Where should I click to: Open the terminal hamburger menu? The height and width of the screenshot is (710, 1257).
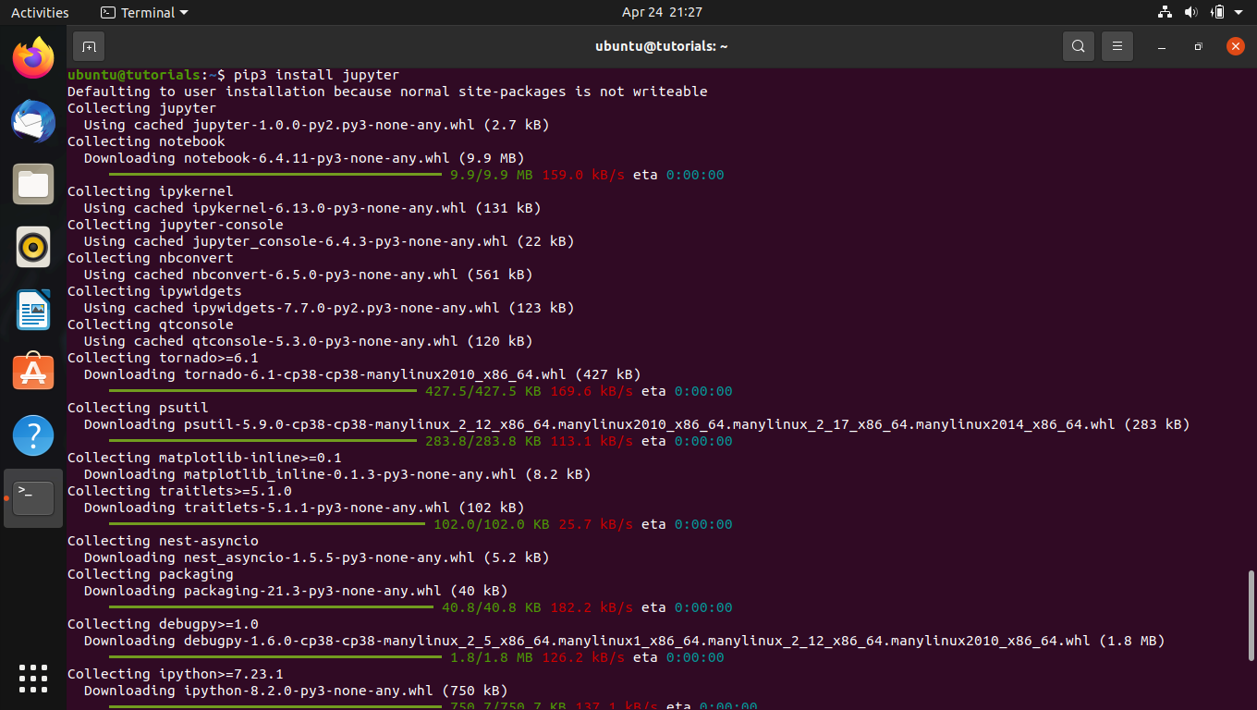point(1117,45)
